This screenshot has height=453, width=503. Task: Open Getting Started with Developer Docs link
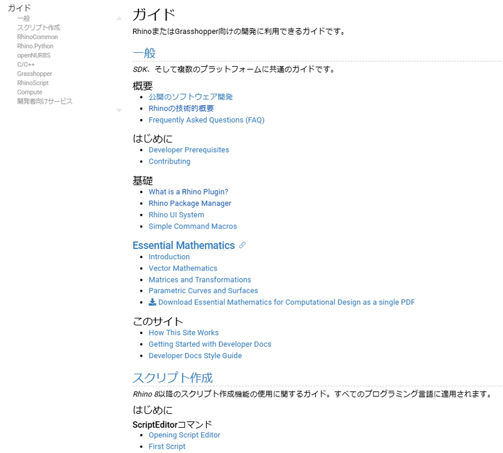tap(210, 344)
